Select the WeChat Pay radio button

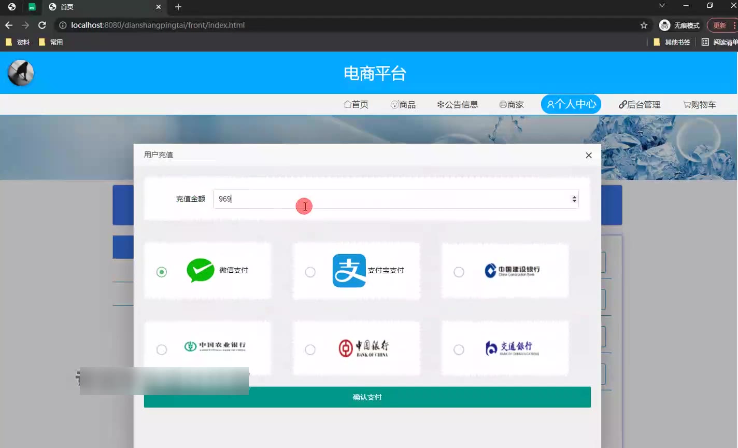point(162,272)
